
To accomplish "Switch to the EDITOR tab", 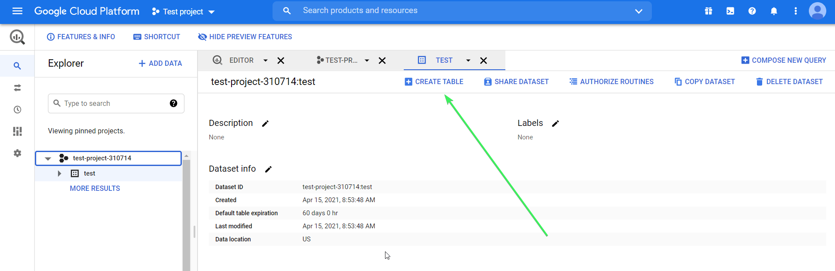I will coord(242,61).
